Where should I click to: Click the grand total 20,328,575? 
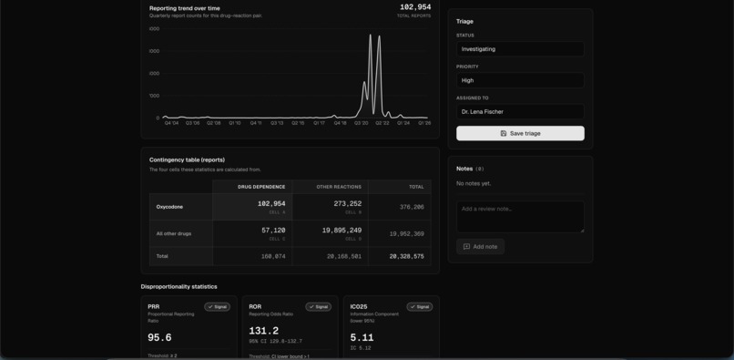point(407,256)
